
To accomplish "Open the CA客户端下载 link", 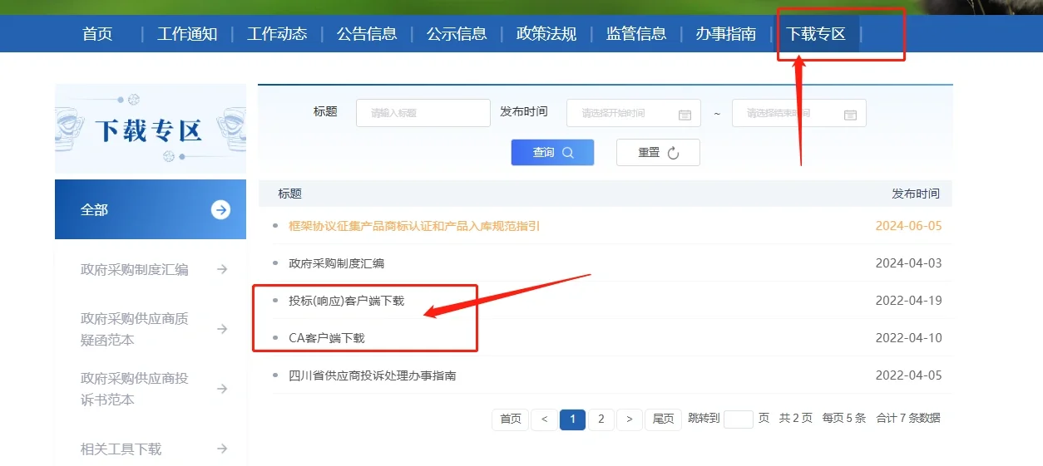I will coord(326,338).
